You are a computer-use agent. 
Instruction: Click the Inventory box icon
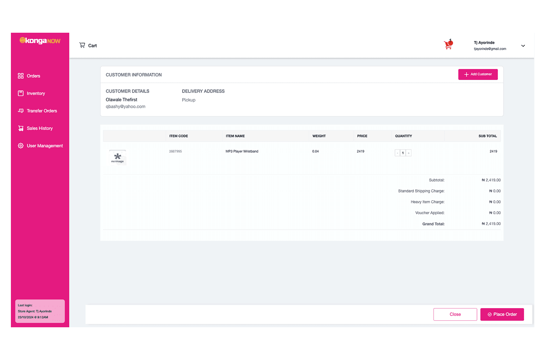[x=20, y=93]
